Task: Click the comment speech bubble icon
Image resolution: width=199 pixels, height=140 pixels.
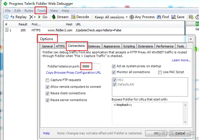Action: 6,17
